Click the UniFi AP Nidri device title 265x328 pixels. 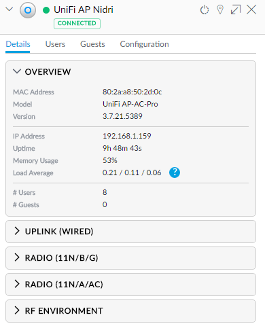coord(84,10)
